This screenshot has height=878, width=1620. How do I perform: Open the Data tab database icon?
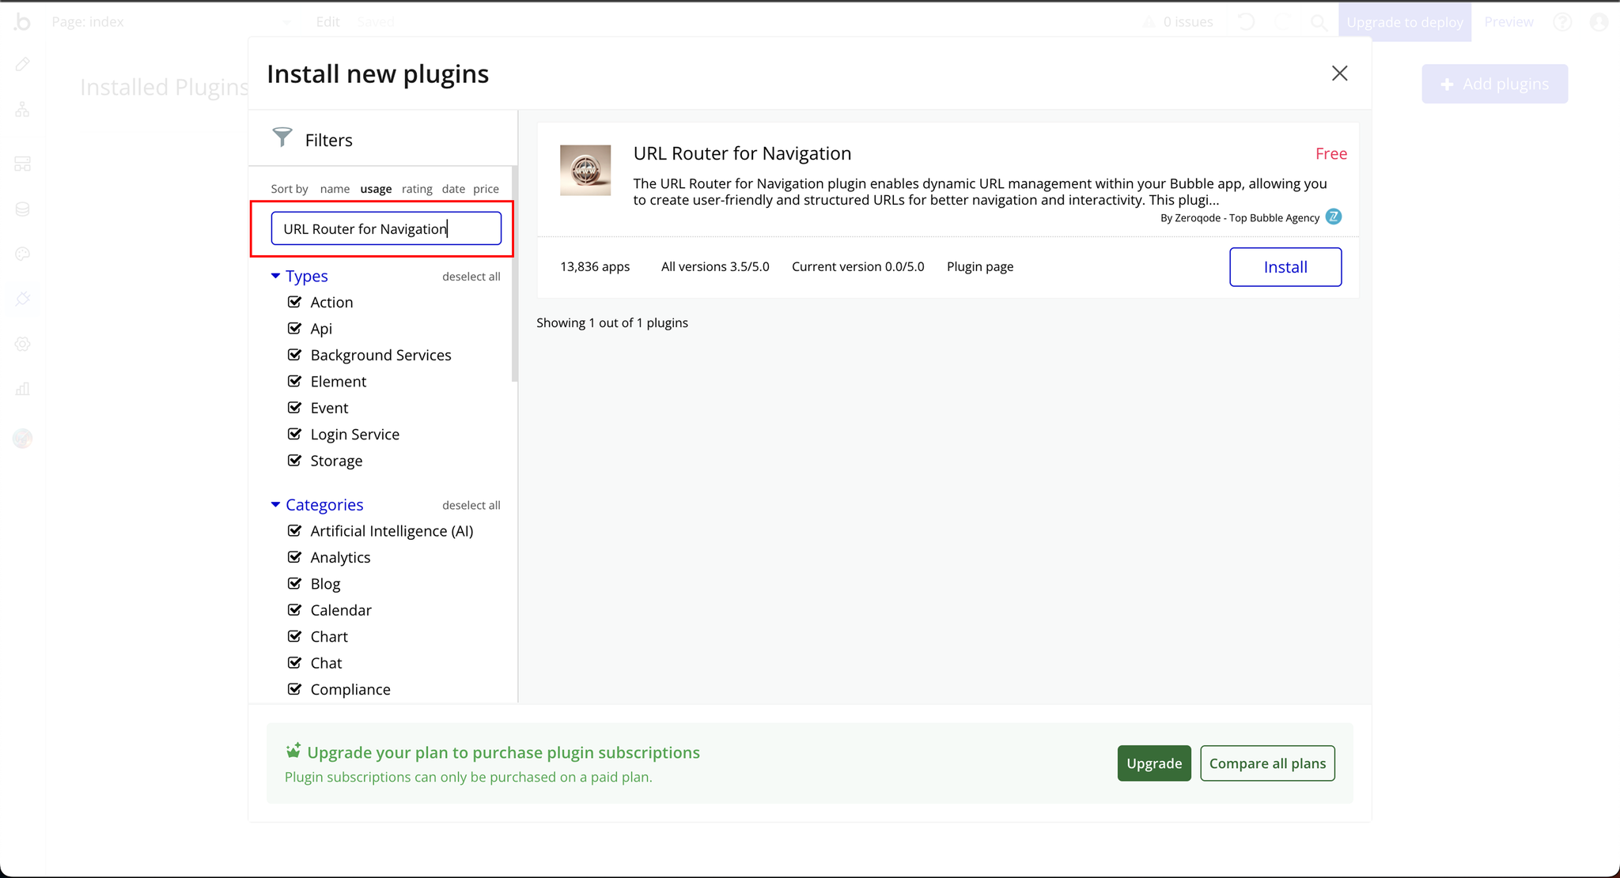(22, 209)
